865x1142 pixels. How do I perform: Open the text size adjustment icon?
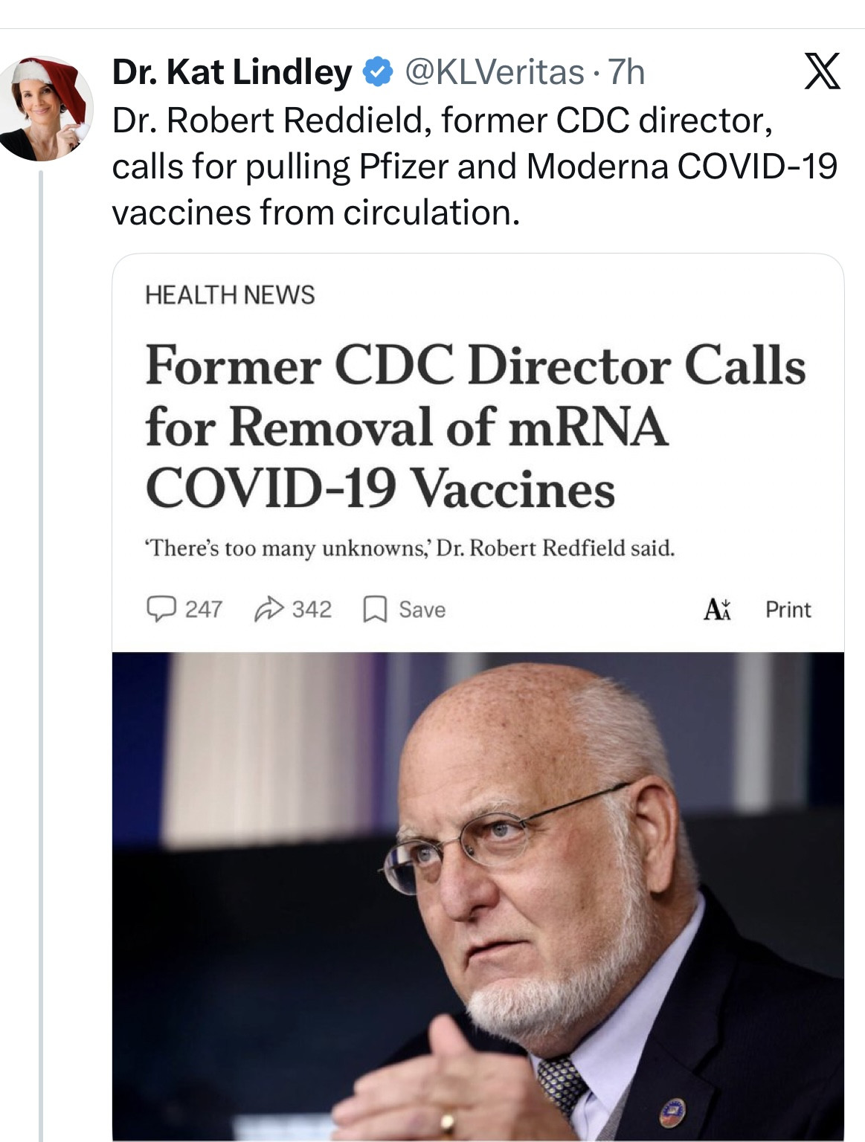[x=717, y=610]
